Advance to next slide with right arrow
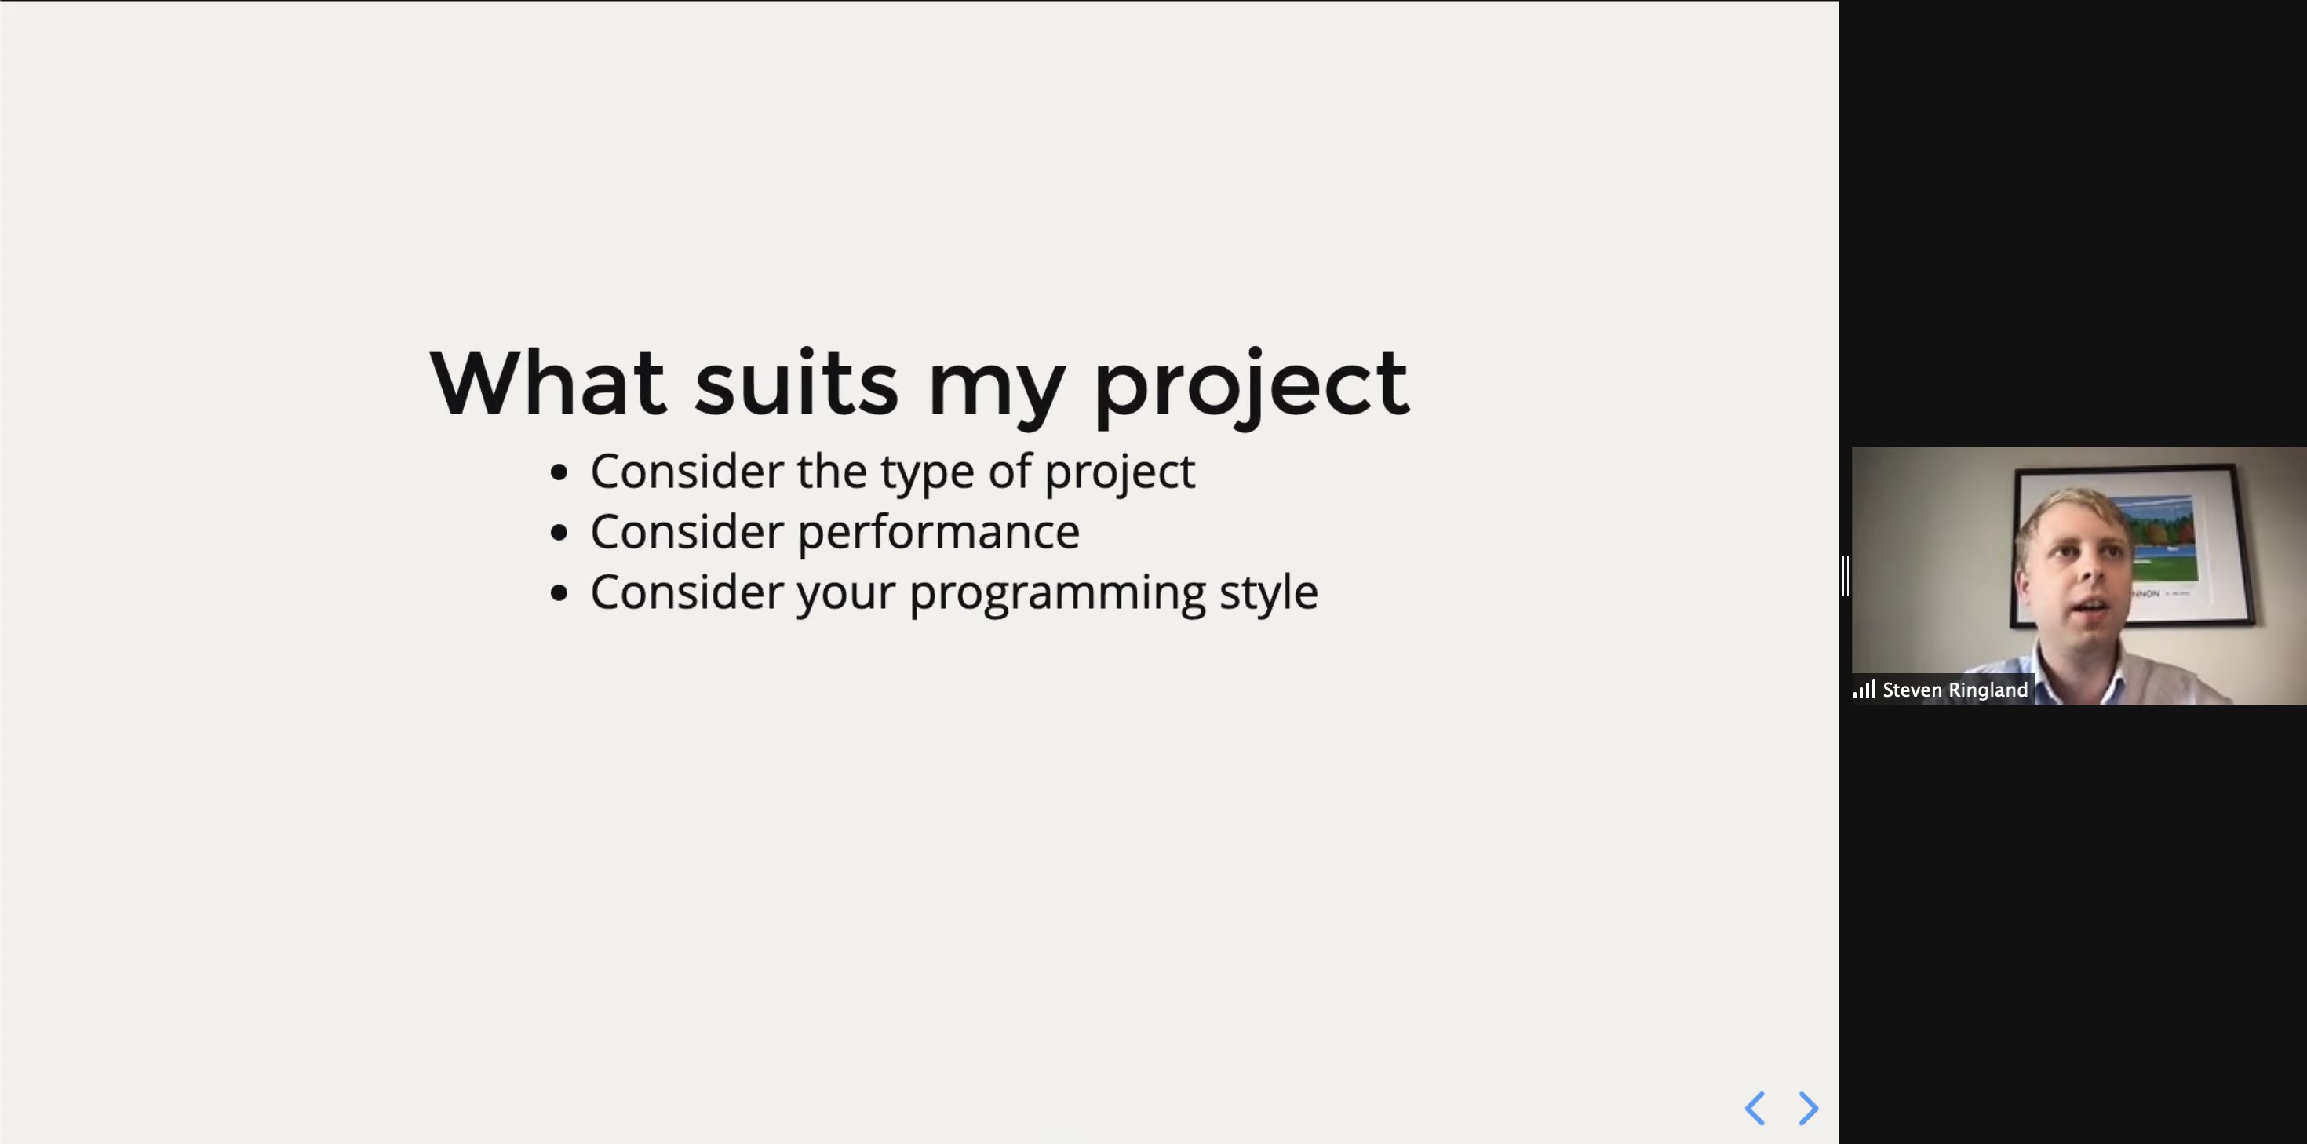Screen dimensions: 2307x1144 point(1809,1108)
